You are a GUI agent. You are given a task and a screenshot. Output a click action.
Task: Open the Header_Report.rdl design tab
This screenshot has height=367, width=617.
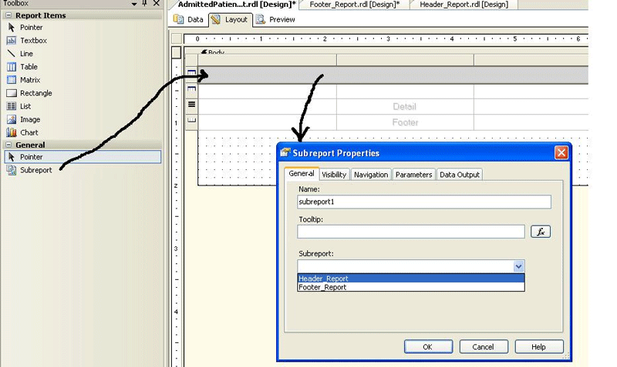pyautogui.click(x=464, y=5)
